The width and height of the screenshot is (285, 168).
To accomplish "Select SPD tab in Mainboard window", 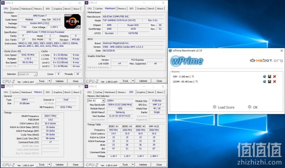I will 131,9.
